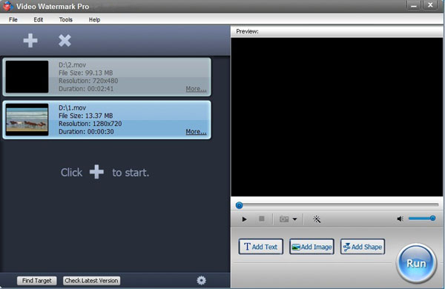Click the Video Watermark Pro app logo
The height and width of the screenshot is (289, 445).
pyautogui.click(x=7, y=6)
